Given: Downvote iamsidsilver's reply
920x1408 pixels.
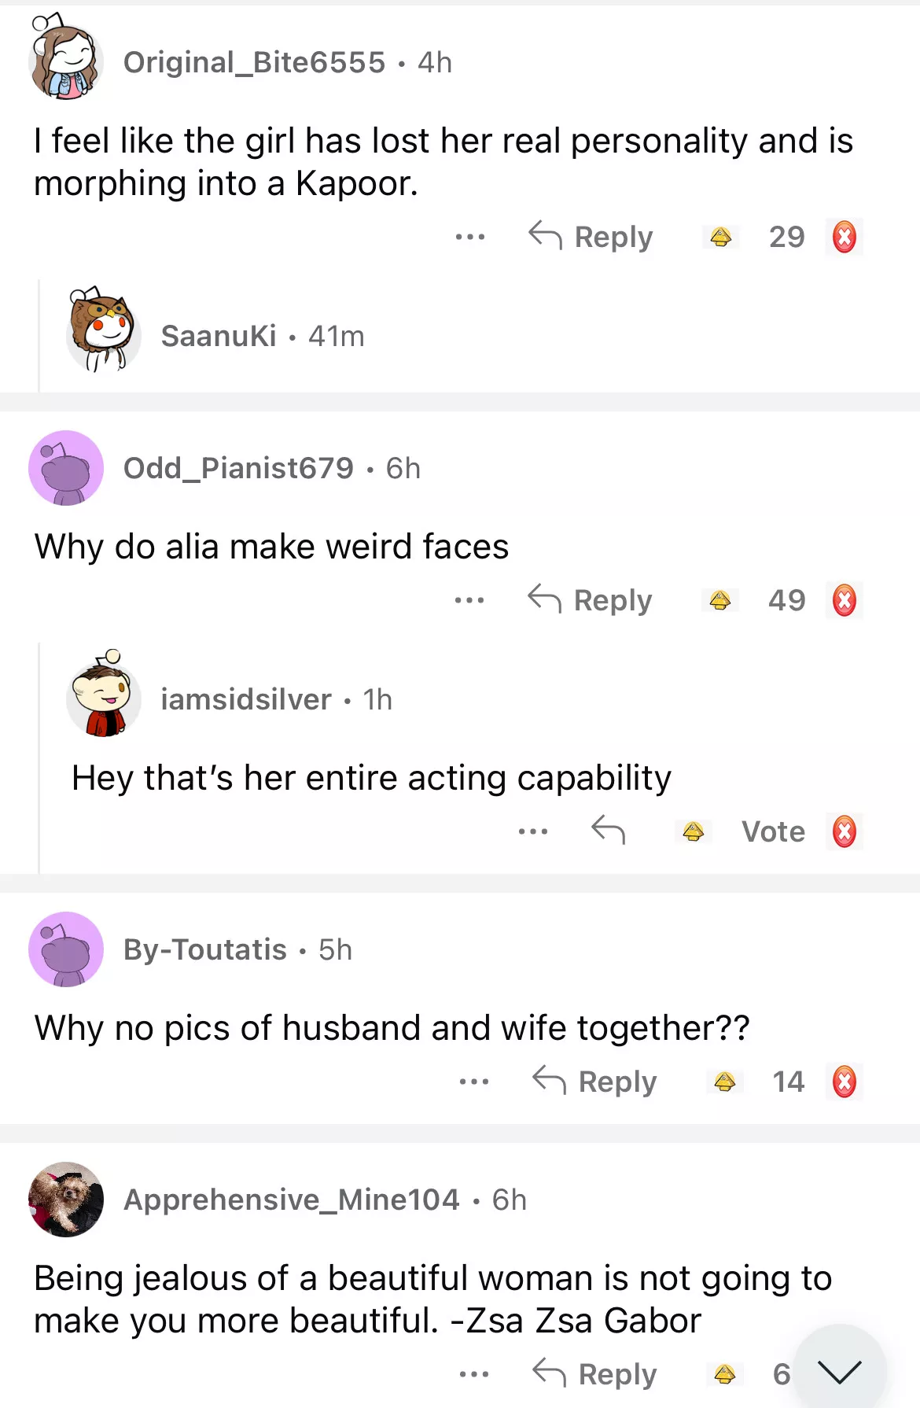Looking at the screenshot, I should coord(845,831).
